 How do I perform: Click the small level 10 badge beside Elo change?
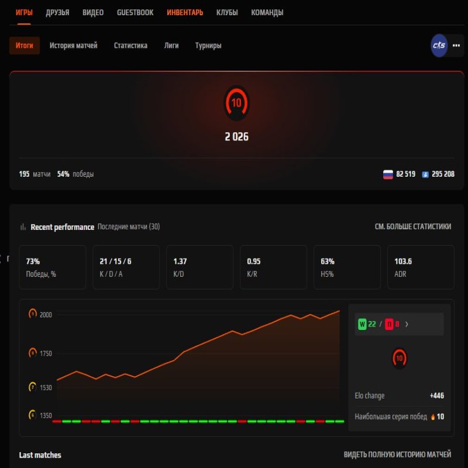399,358
